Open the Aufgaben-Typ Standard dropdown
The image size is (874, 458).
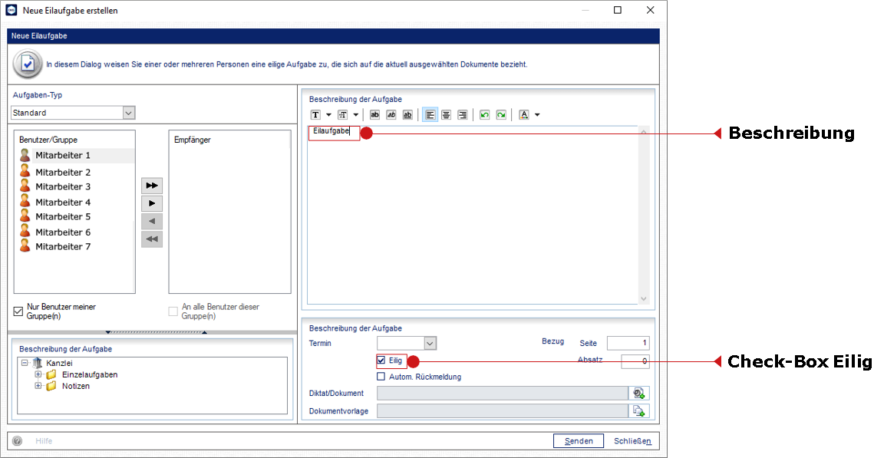coord(129,113)
